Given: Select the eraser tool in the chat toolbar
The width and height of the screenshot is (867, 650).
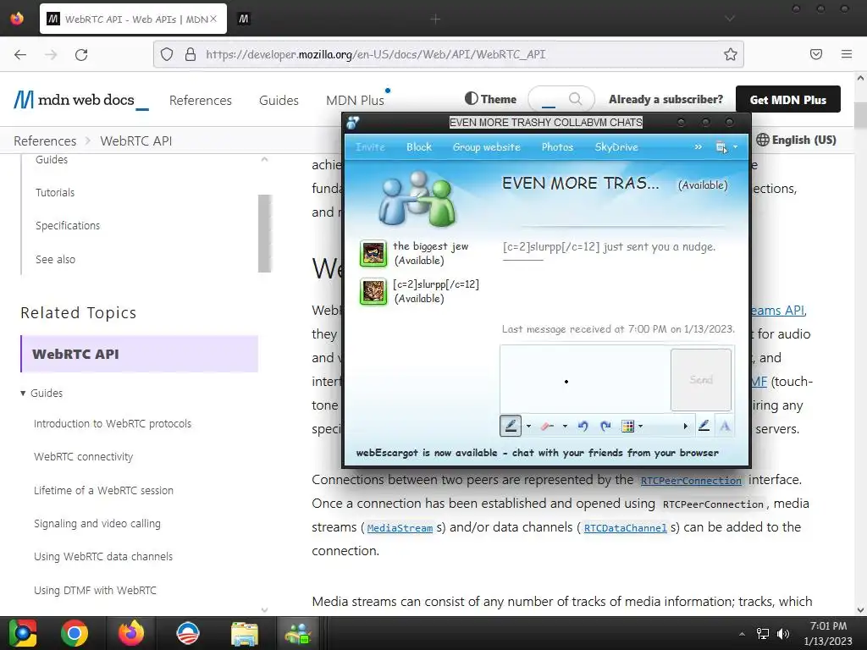Looking at the screenshot, I should (548, 426).
